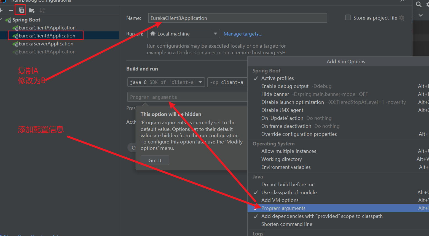Sort configurations alphabetically
429x236 pixels.
42,10
